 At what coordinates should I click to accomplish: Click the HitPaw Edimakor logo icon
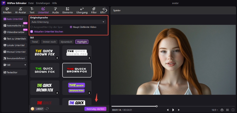click(3, 3)
